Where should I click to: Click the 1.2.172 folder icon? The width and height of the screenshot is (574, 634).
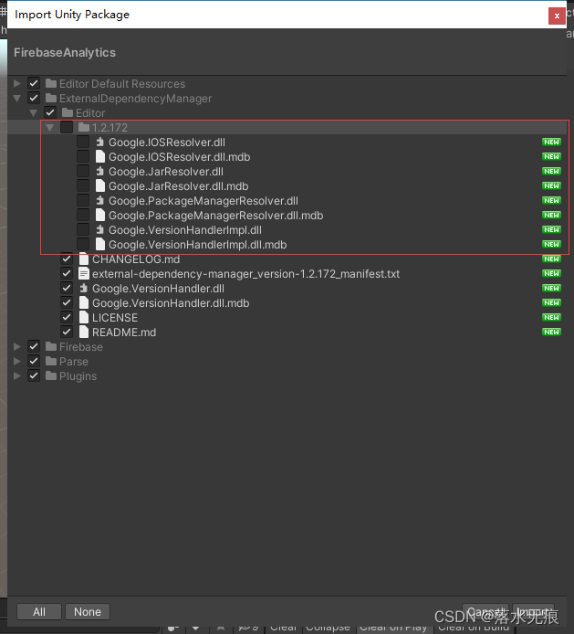pyautogui.click(x=84, y=127)
